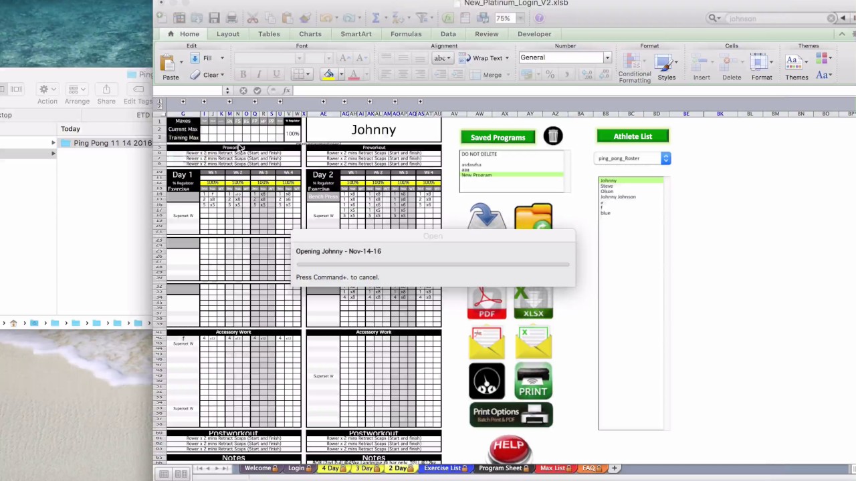Select New Program in saved programs list

(512, 175)
